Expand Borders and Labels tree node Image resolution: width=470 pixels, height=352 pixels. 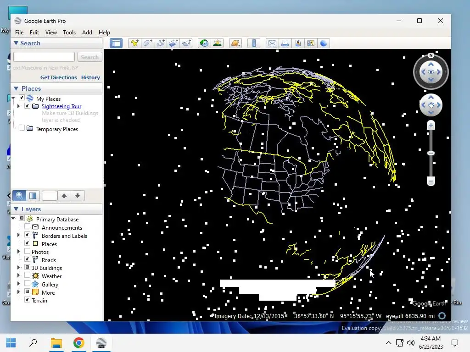(18, 235)
